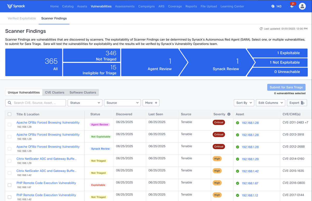Open the CVE Clusters tab
This screenshot has height=201, width=312.
pyautogui.click(x=55, y=92)
